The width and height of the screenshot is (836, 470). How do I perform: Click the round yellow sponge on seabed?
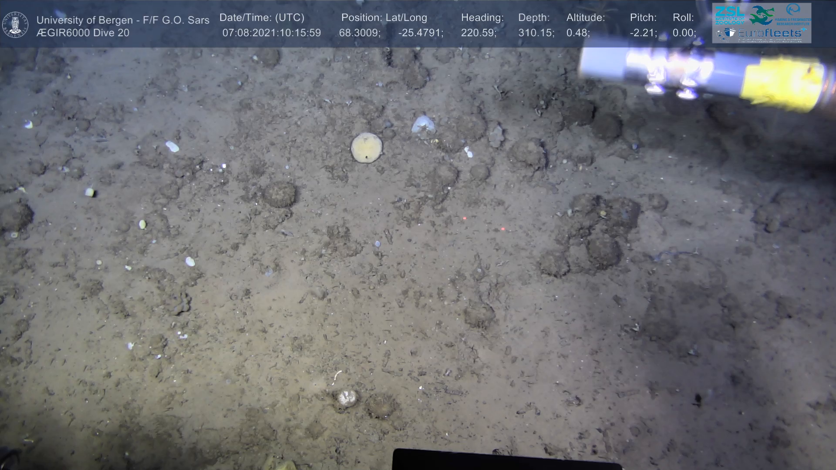coord(367,148)
